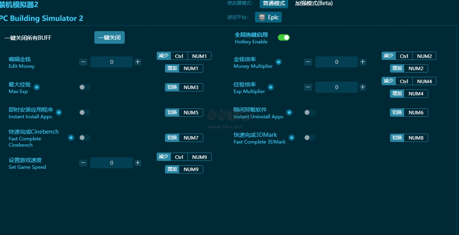The height and width of the screenshot is (235, 459).
Task: Focus the Exp Multiplier value field
Action: click(x=337, y=87)
